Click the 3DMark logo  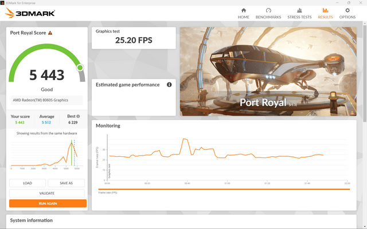click(x=30, y=13)
